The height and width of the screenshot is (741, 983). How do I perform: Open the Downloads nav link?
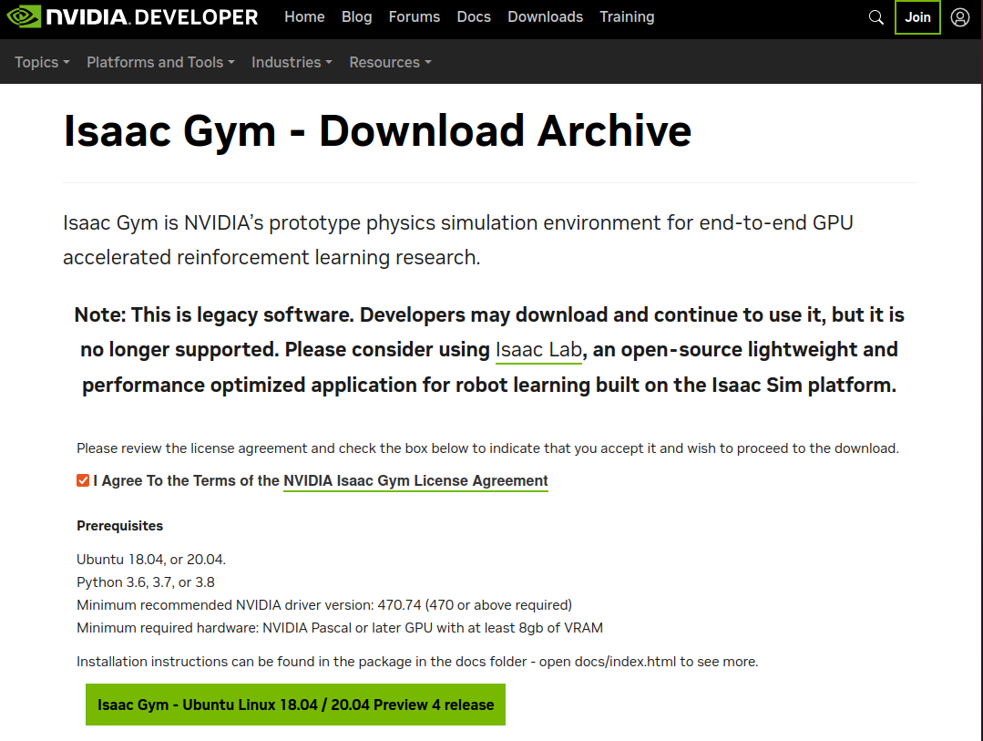tap(546, 17)
